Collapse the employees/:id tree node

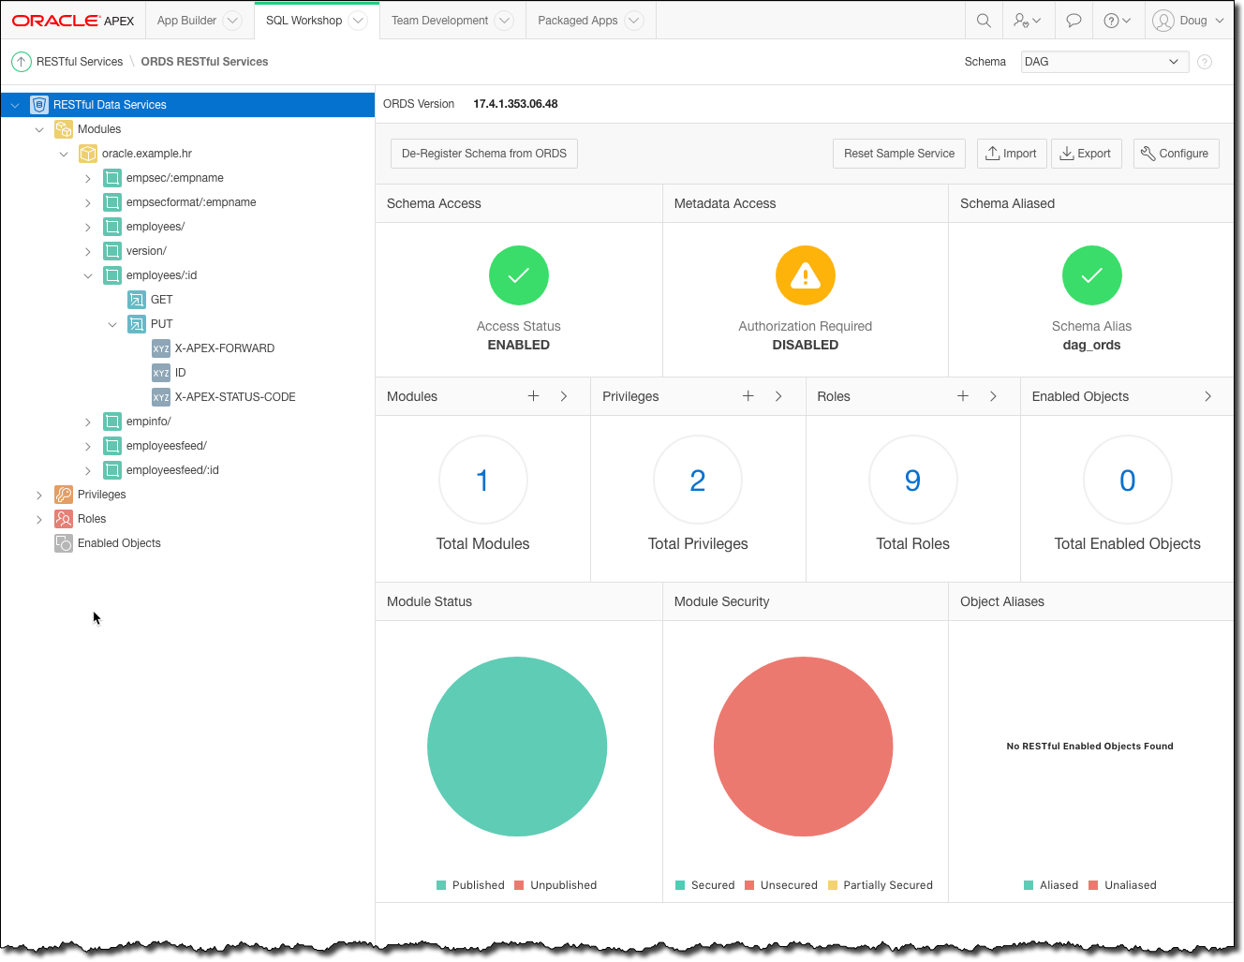click(x=88, y=275)
